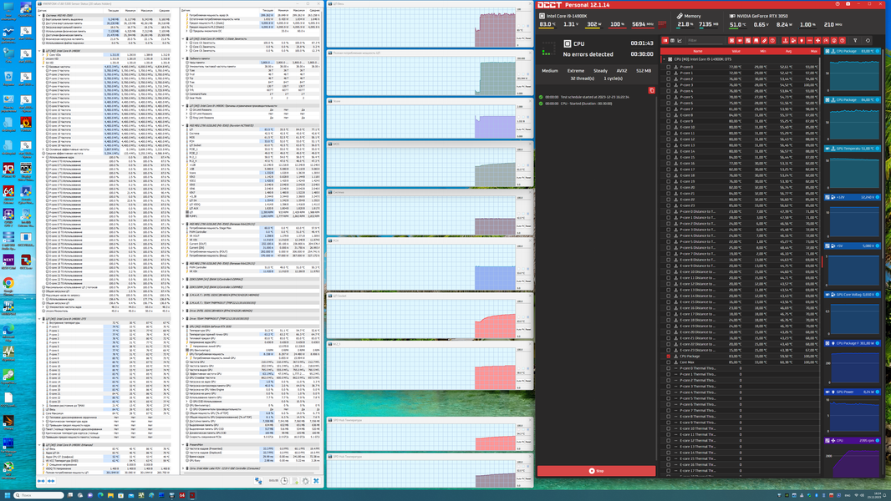Sort OCCT sensor table by Max column
Screen dimensions: 891x501
[814, 51]
